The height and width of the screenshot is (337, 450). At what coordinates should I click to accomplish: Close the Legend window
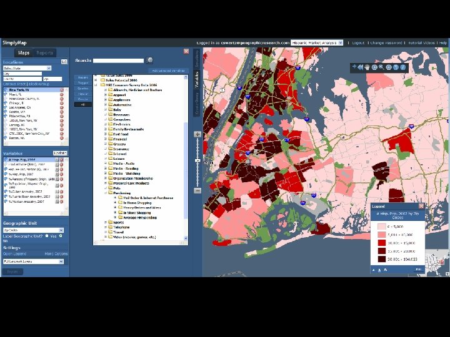coord(421,206)
